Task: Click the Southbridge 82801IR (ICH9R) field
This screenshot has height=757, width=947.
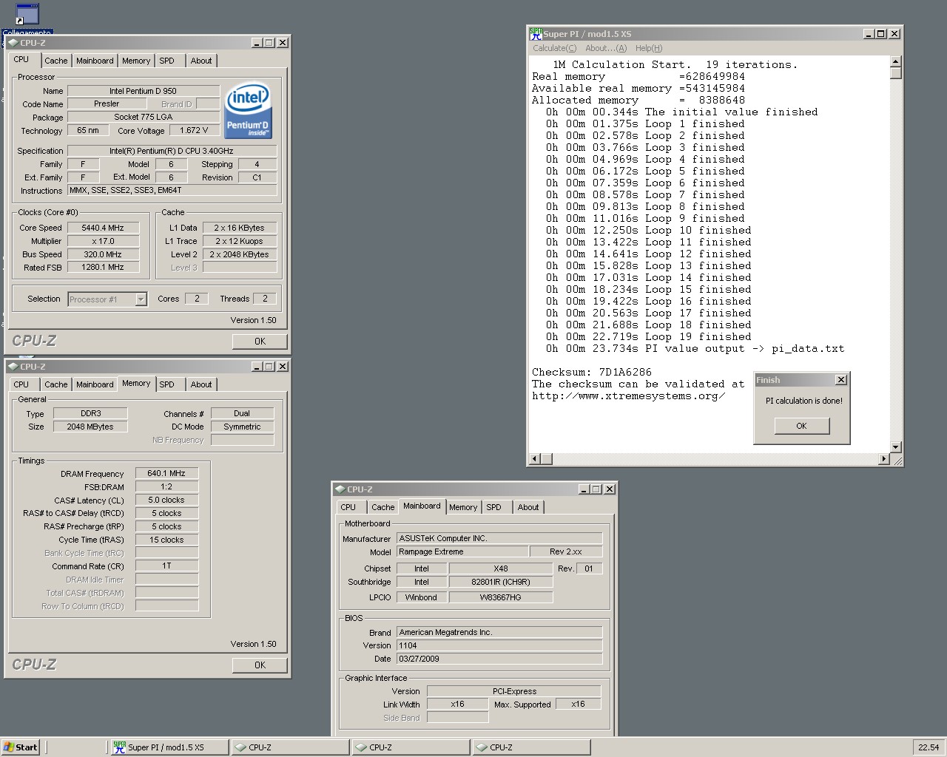Action: point(501,582)
